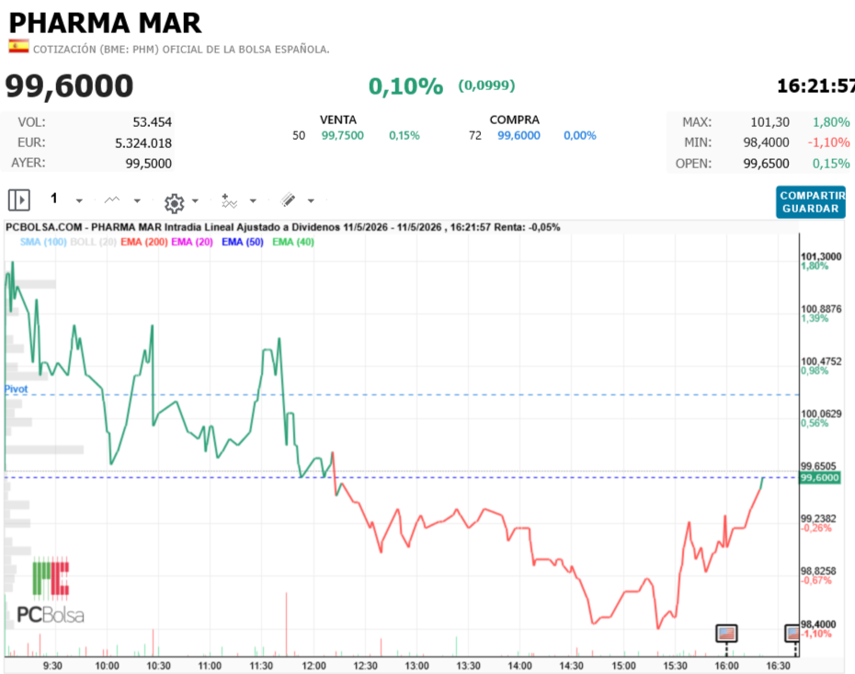Open the chart settings gear
The height and width of the screenshot is (674, 855).
[x=174, y=203]
